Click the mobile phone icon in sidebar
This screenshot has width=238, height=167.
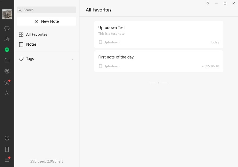pos(7,149)
